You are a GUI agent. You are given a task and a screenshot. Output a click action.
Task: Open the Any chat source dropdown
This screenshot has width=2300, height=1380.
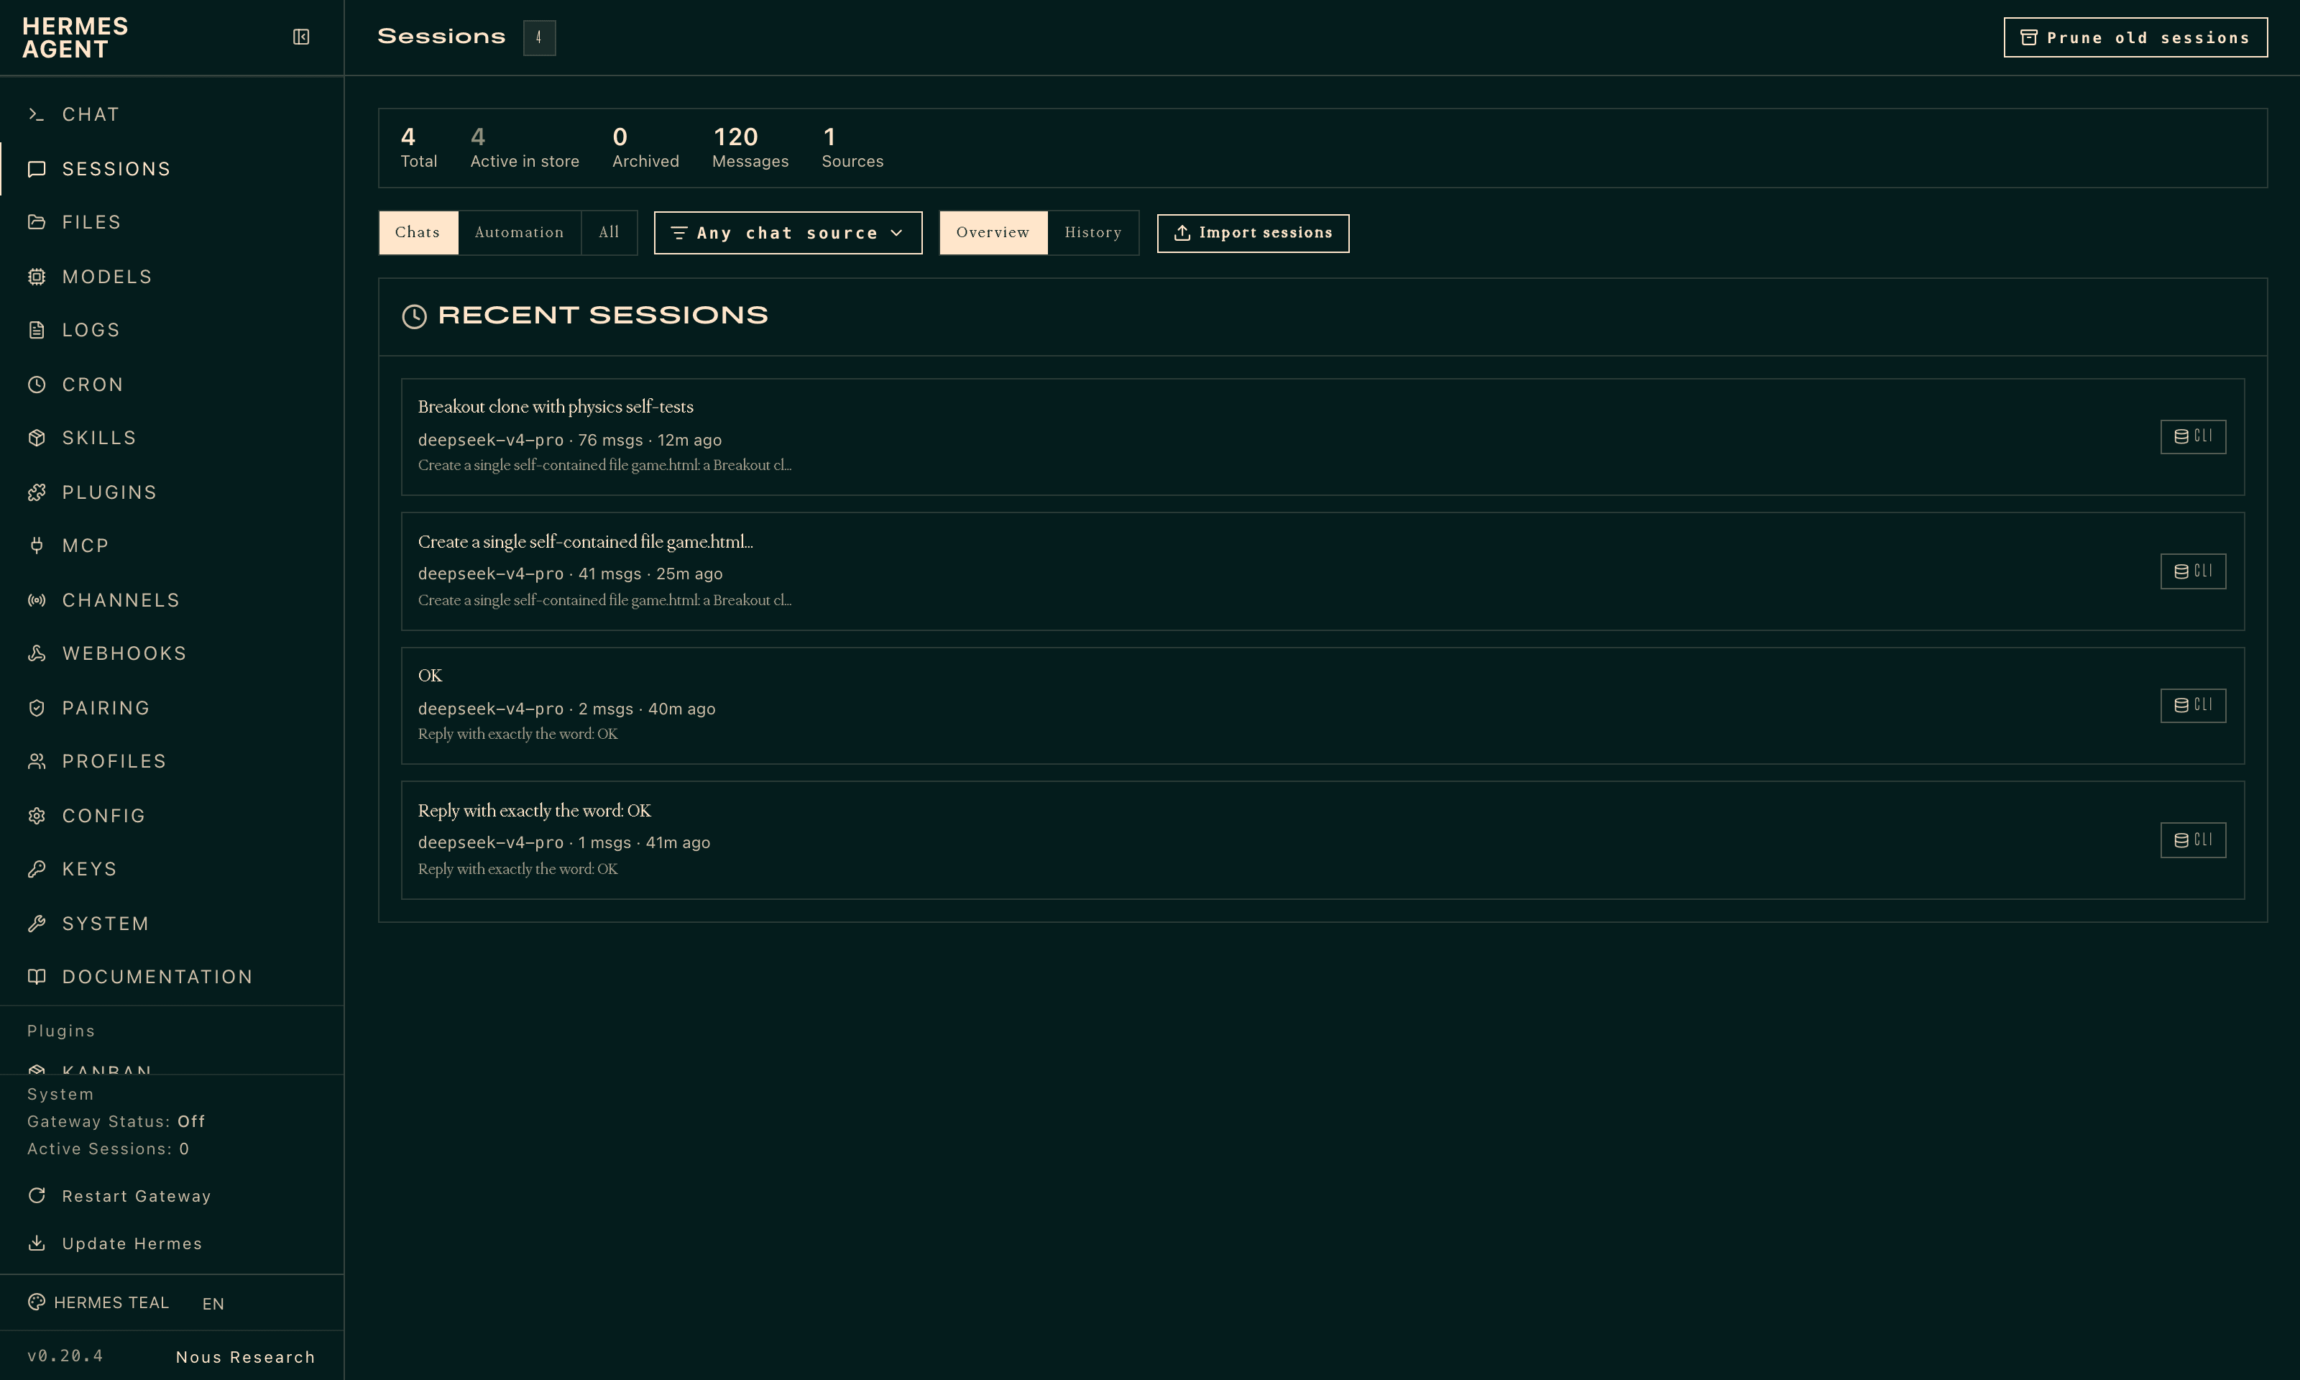coord(788,232)
